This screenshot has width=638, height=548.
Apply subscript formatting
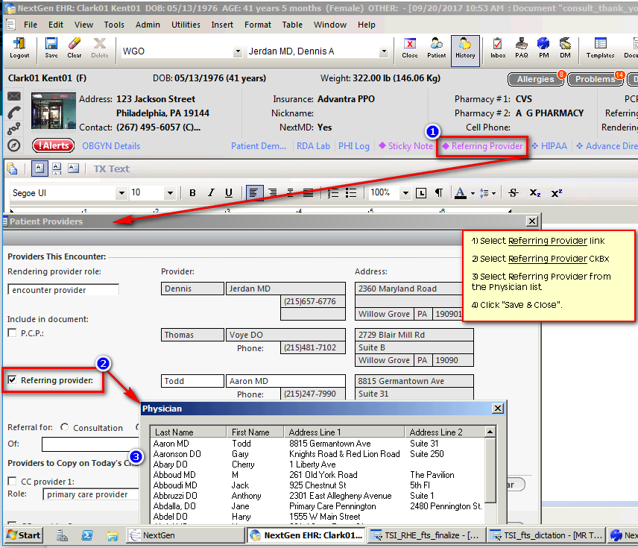click(534, 193)
